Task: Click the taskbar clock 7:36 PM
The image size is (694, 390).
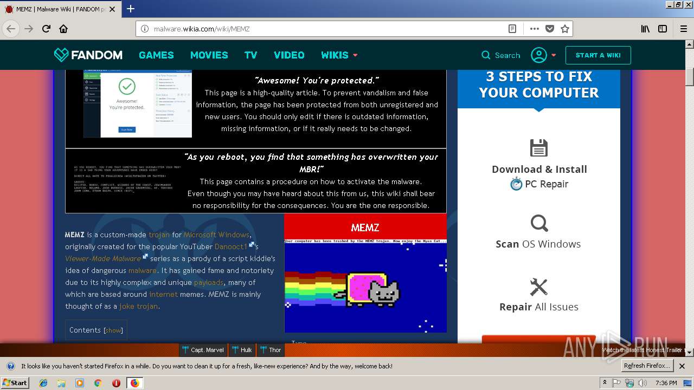Action: click(x=666, y=383)
